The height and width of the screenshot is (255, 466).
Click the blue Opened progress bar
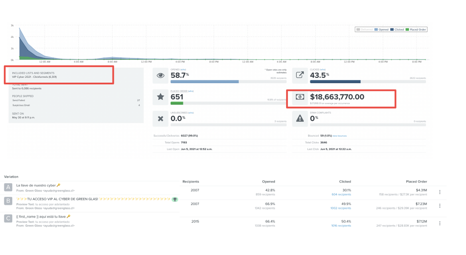point(204,82)
